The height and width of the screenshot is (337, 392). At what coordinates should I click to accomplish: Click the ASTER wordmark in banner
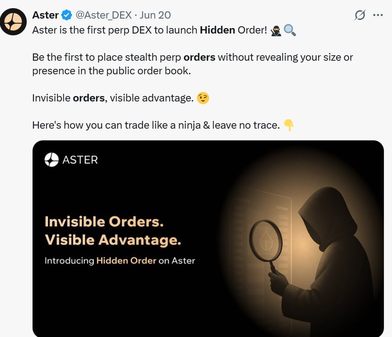point(80,159)
